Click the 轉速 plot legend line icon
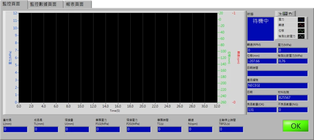The image size is (314, 140). coord(302,25)
